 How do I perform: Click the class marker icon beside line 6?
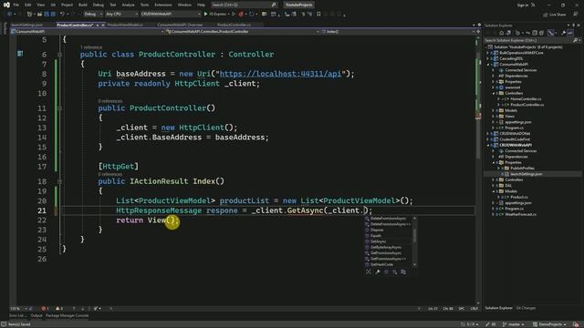(20, 55)
